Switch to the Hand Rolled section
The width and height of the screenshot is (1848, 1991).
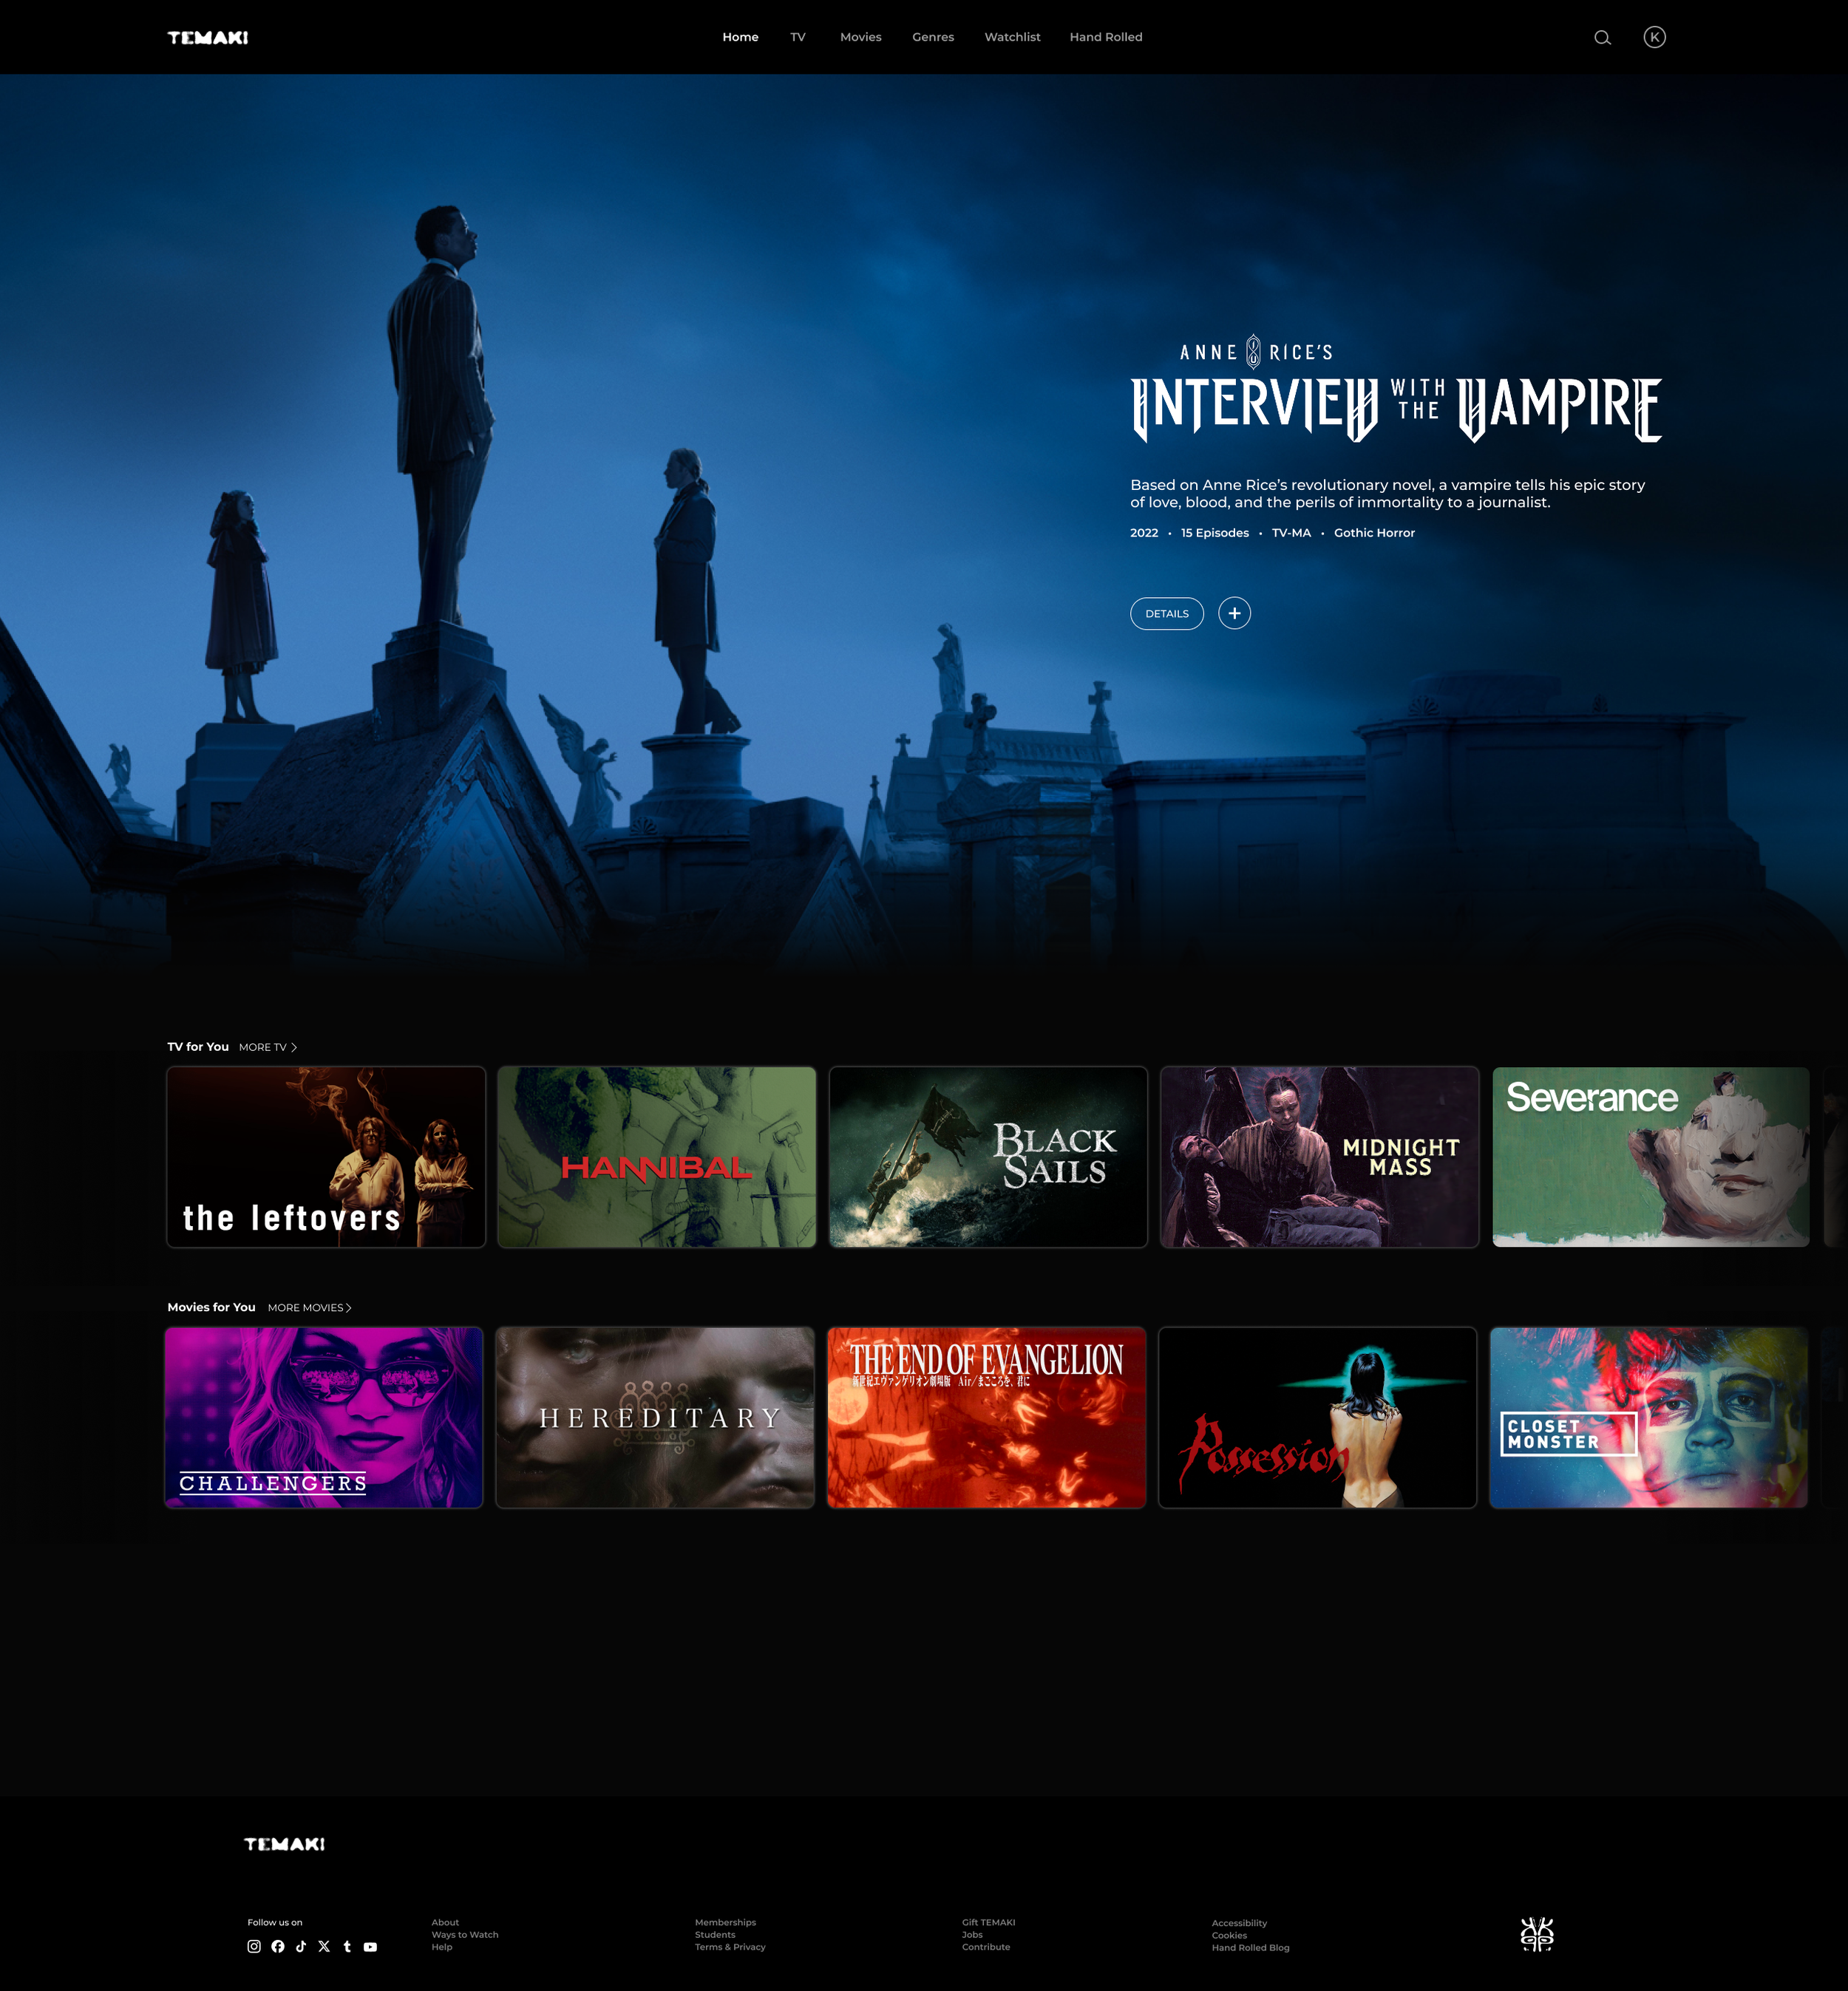[x=1105, y=37]
